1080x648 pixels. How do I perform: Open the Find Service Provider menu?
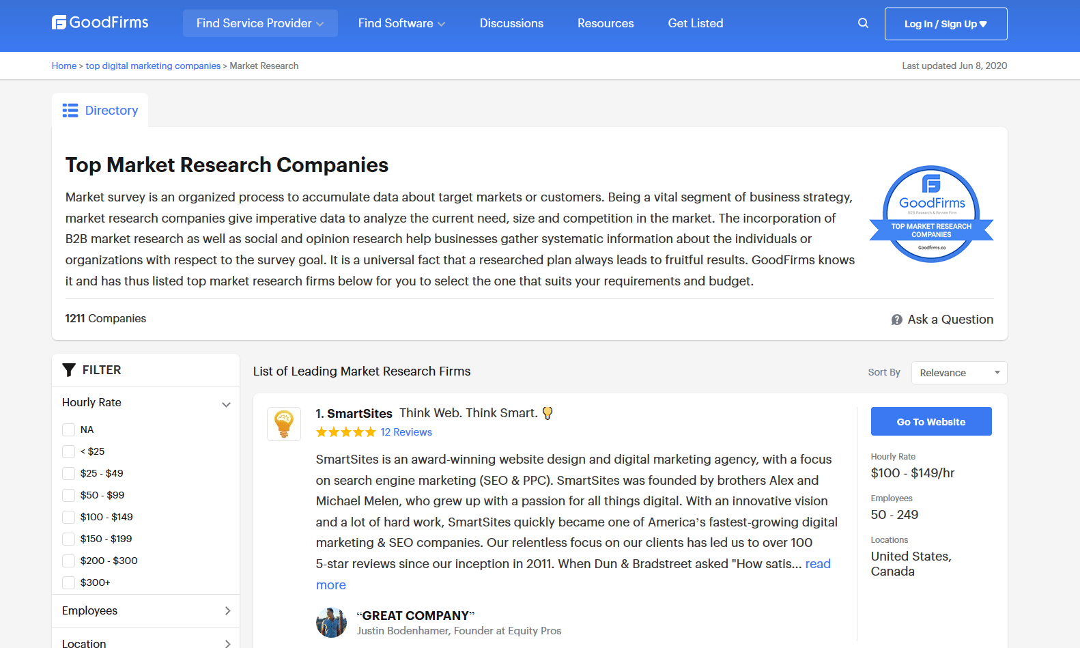point(260,23)
